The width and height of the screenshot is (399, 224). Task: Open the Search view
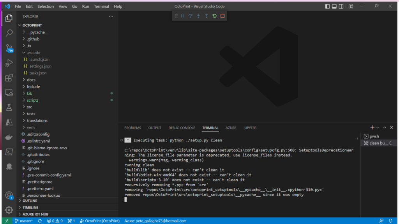point(9,33)
